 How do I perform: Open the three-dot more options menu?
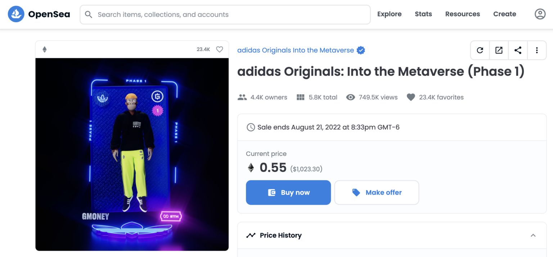click(x=537, y=50)
